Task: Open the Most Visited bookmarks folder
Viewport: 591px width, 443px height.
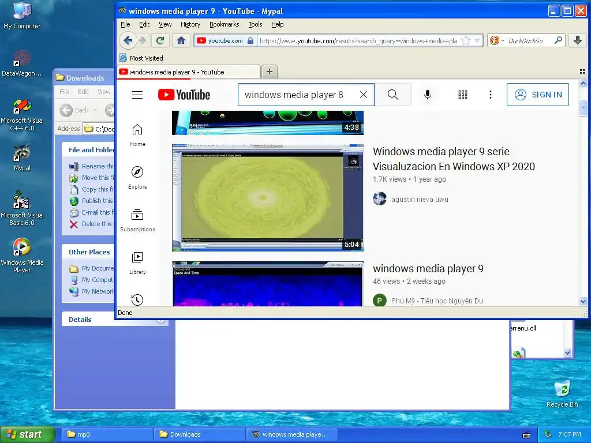Action: (141, 58)
